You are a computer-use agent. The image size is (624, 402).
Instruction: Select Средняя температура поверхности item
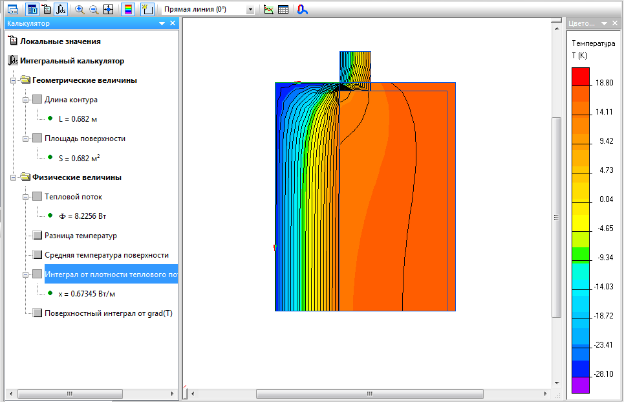click(106, 255)
